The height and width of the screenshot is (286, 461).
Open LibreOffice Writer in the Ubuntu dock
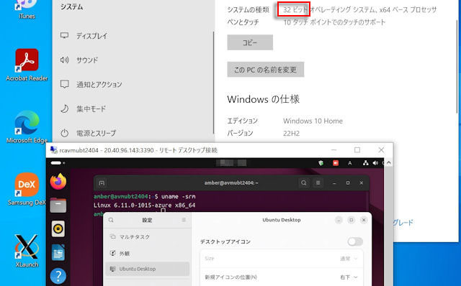[58, 252]
